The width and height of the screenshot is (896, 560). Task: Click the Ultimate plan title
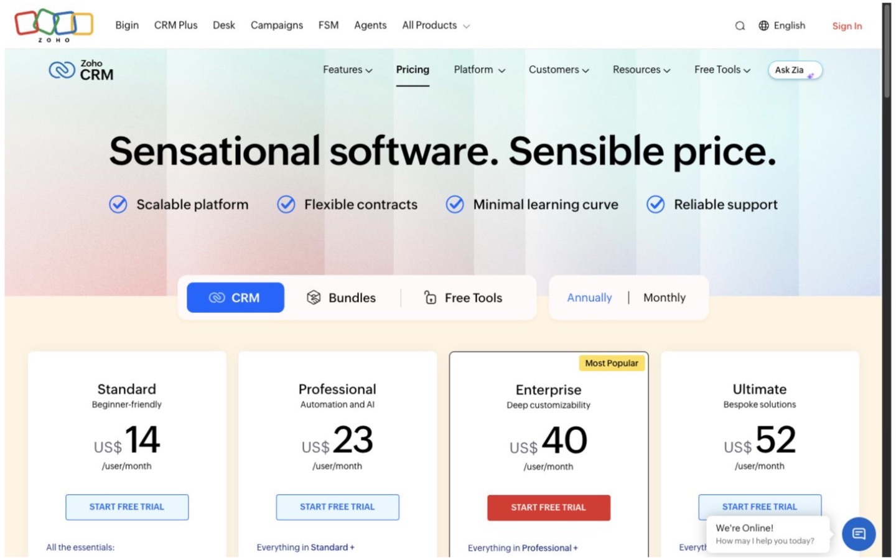pyautogui.click(x=760, y=390)
